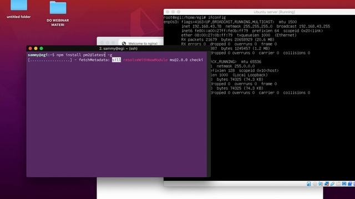Click the highlighted 'sill' word in ssh terminal

(116, 60)
